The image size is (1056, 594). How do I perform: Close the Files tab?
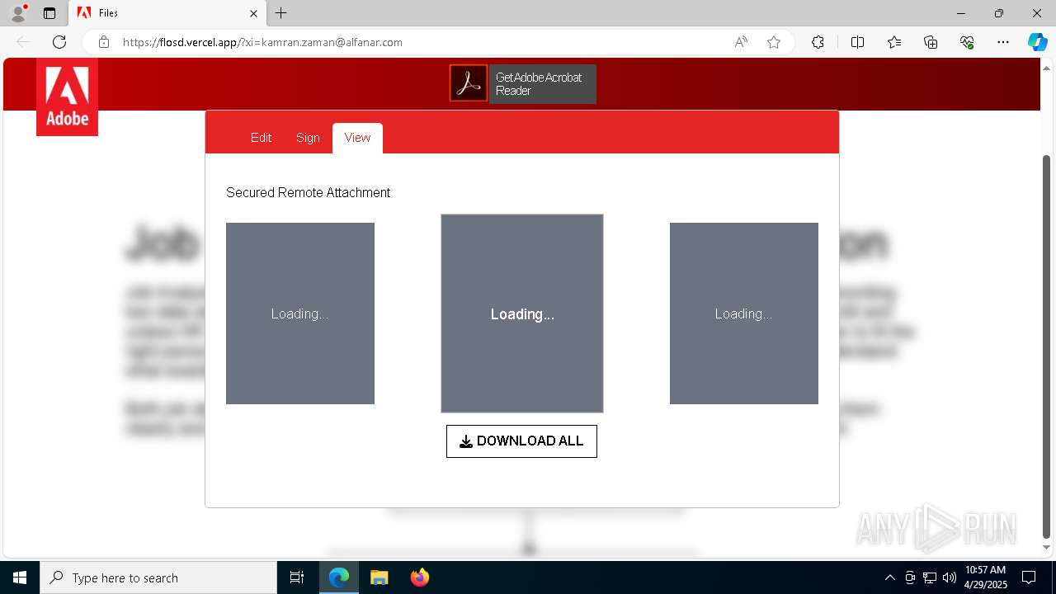click(x=254, y=13)
